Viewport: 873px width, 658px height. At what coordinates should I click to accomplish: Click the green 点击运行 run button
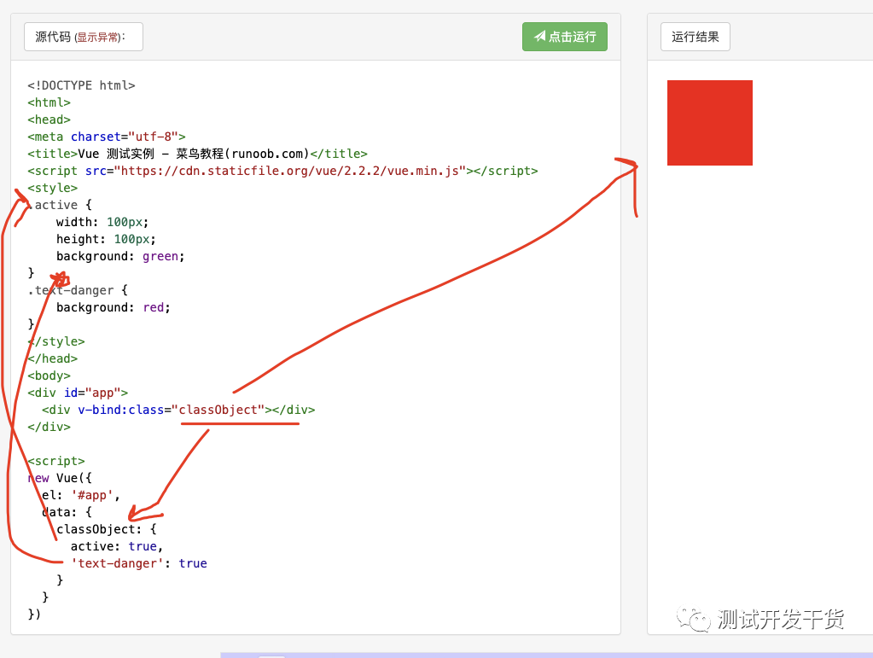tap(565, 37)
